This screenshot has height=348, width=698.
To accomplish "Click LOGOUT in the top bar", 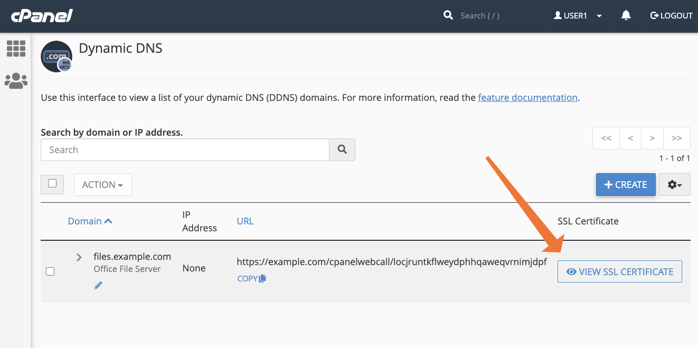I will point(671,15).
